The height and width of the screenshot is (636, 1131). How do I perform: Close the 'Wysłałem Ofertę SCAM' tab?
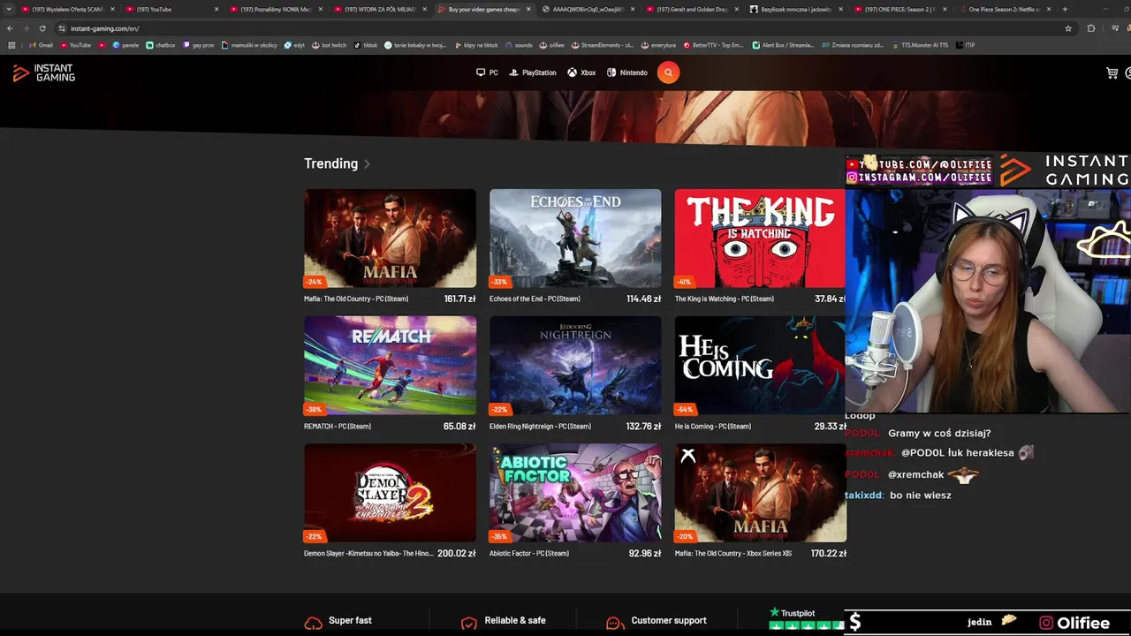pos(112,9)
